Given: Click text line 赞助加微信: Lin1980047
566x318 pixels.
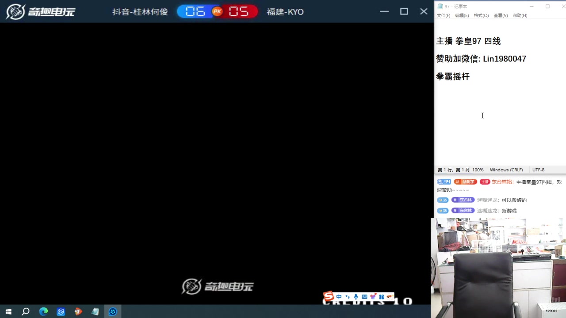Looking at the screenshot, I should (x=481, y=59).
